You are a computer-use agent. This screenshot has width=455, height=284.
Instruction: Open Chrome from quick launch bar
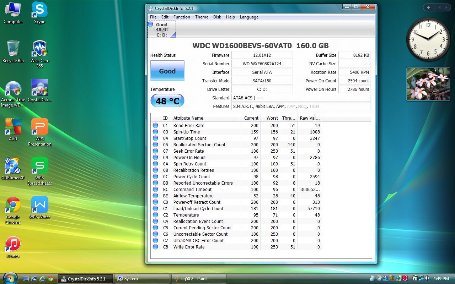(50, 279)
